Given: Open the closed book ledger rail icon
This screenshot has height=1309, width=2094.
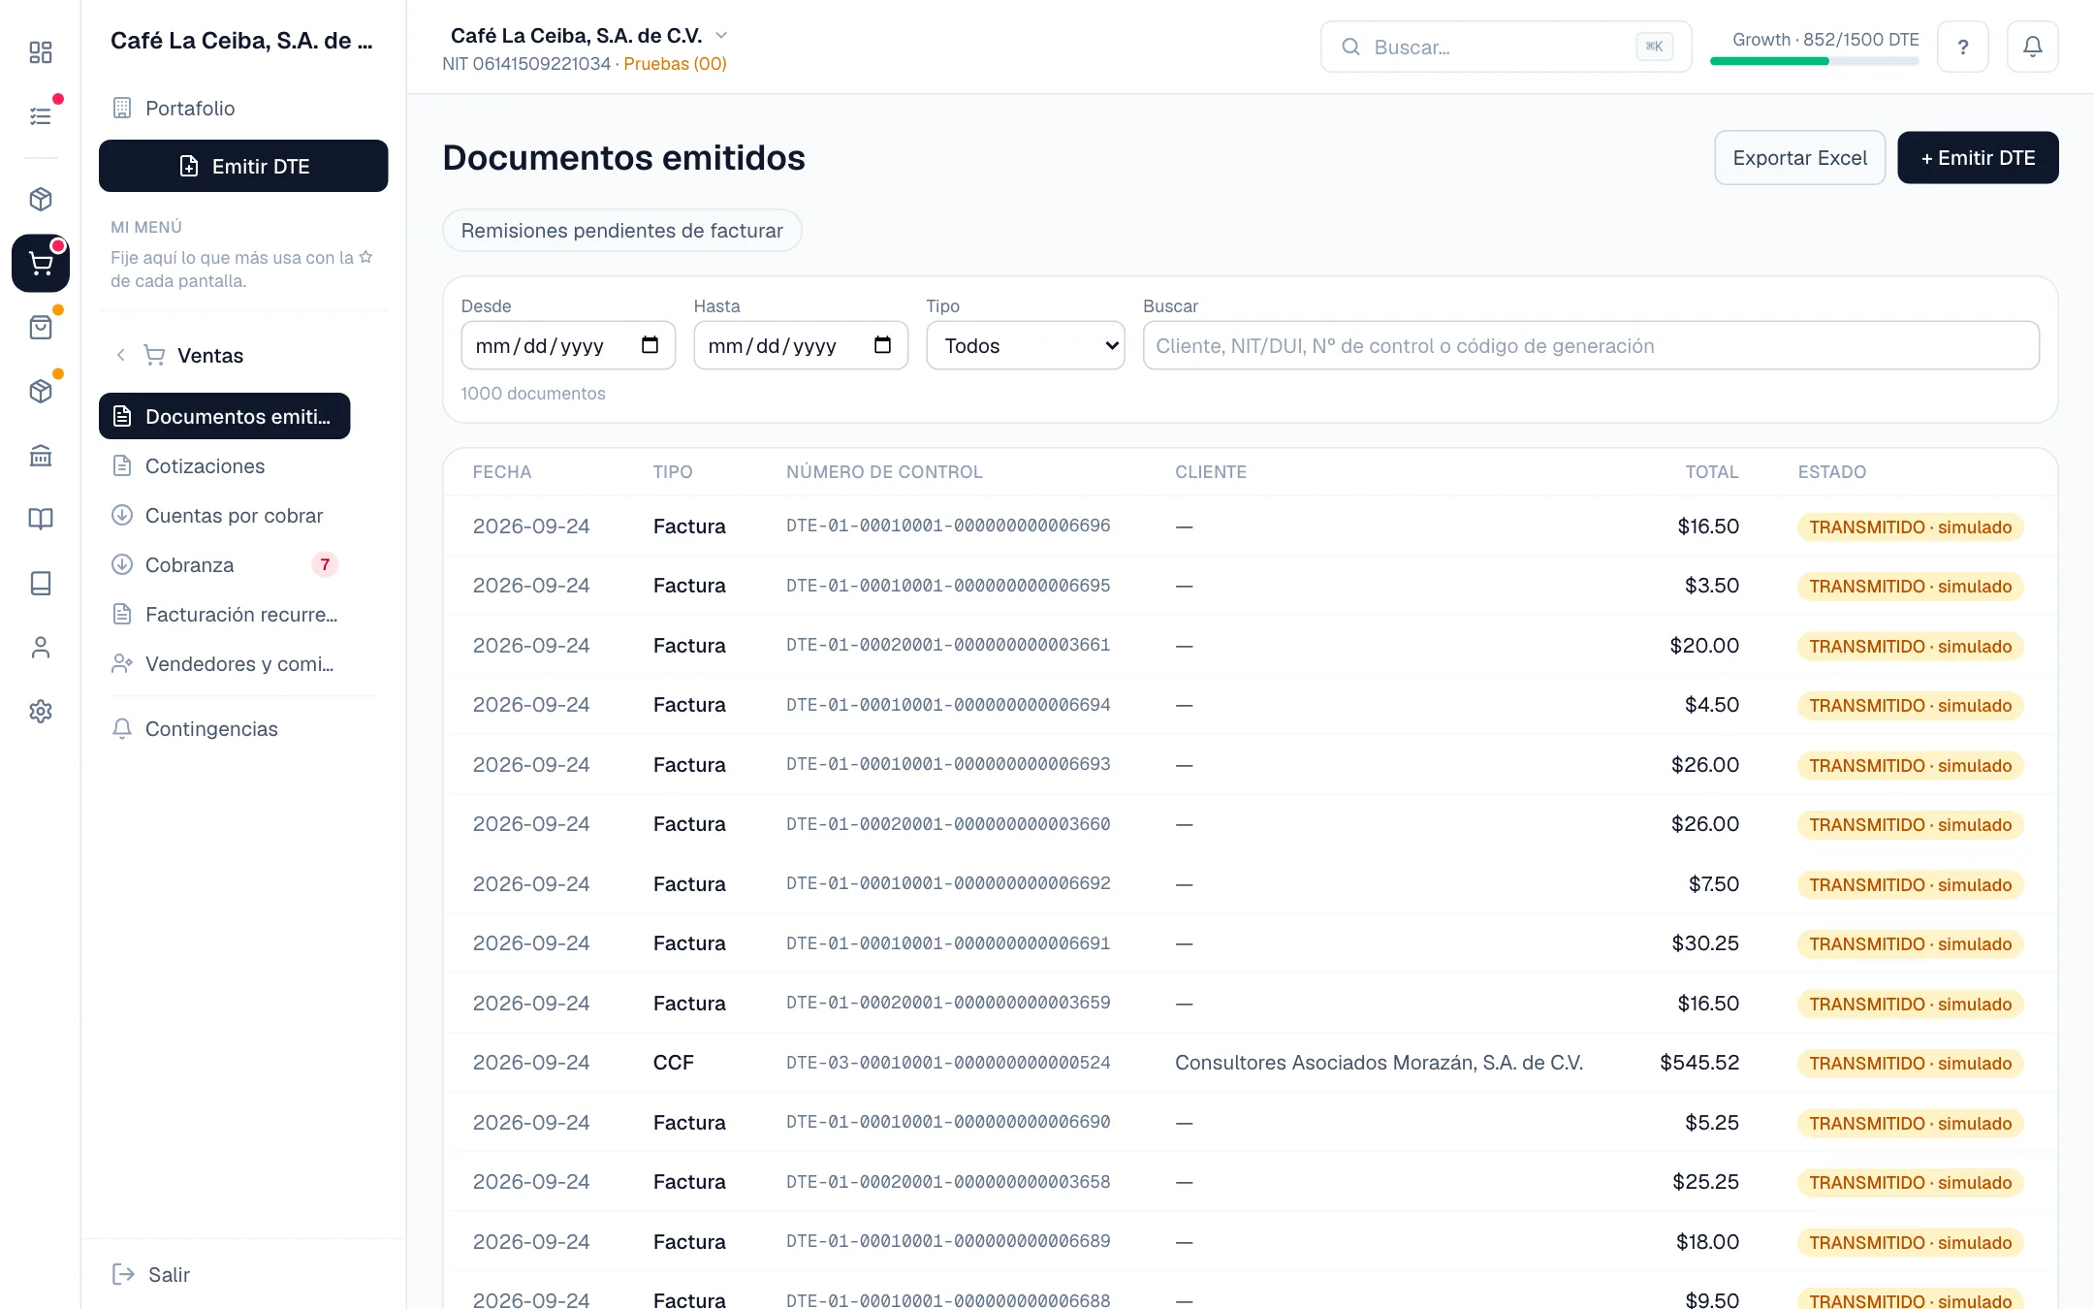Looking at the screenshot, I should pyautogui.click(x=41, y=583).
